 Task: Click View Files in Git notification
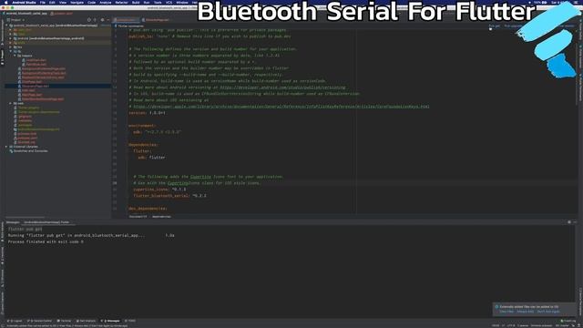coord(506,312)
